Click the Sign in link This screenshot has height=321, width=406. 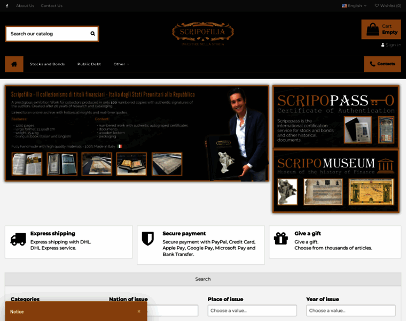coord(391,45)
